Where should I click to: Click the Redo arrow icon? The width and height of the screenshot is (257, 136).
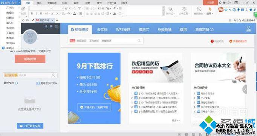[28, 20]
